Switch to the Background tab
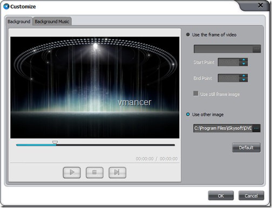This screenshot has width=272, height=208. point(19,22)
